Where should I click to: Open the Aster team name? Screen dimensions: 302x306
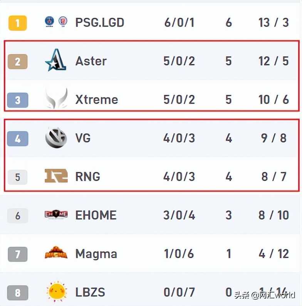coord(91,61)
